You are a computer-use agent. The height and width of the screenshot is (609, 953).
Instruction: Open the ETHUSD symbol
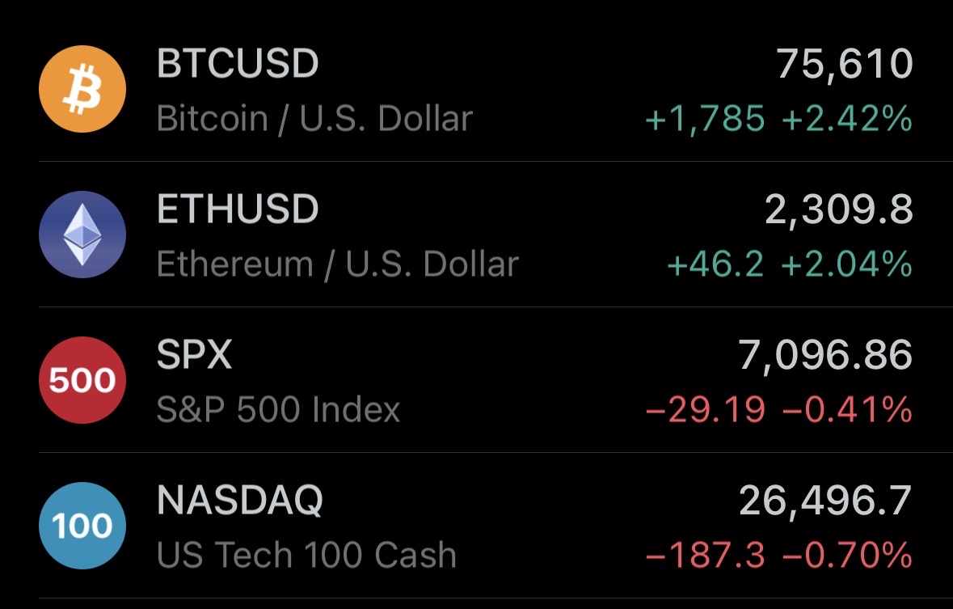(238, 209)
